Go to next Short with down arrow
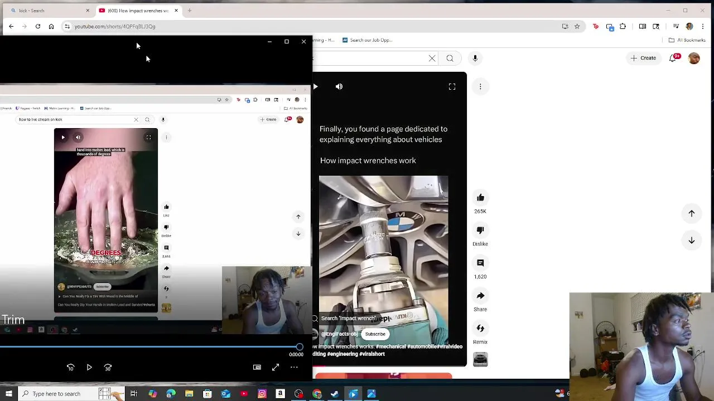 tap(691, 240)
